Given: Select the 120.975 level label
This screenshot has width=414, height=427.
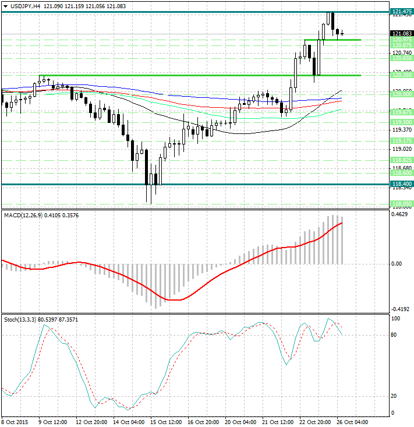Looking at the screenshot, I should [x=402, y=40].
